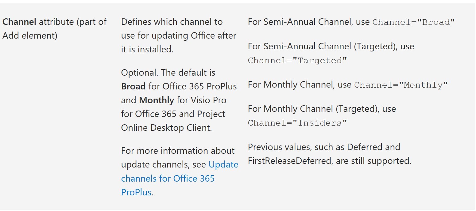Click the 'Add element)' text
The height and width of the screenshot is (211, 476).
(x=30, y=36)
